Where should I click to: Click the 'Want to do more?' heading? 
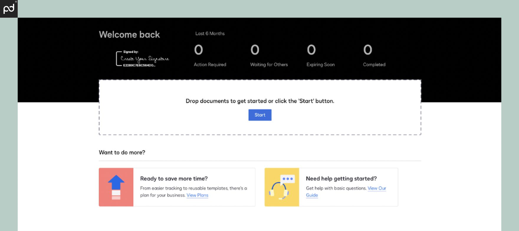[122, 152]
